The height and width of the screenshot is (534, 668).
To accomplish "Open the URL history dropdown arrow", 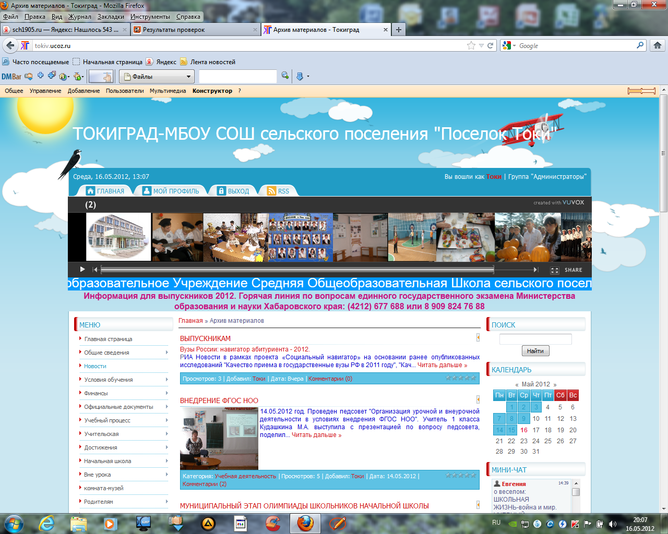I will tap(481, 46).
